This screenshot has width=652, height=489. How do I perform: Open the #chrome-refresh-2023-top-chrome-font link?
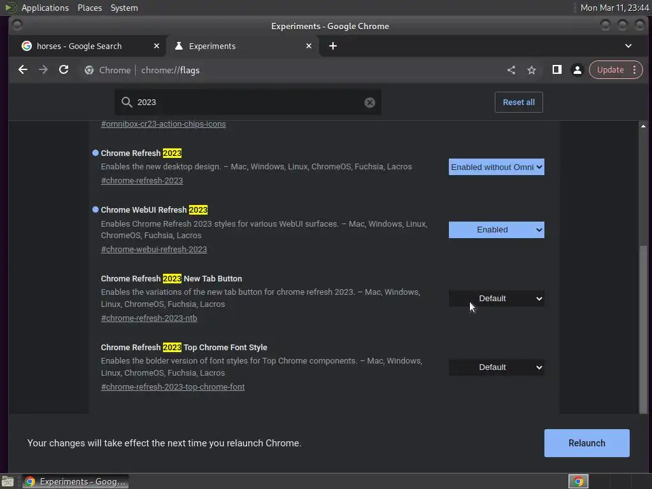tap(173, 386)
